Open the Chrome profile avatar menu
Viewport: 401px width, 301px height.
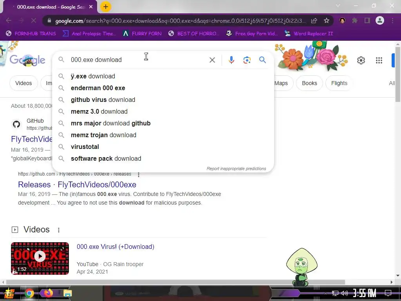(x=380, y=20)
